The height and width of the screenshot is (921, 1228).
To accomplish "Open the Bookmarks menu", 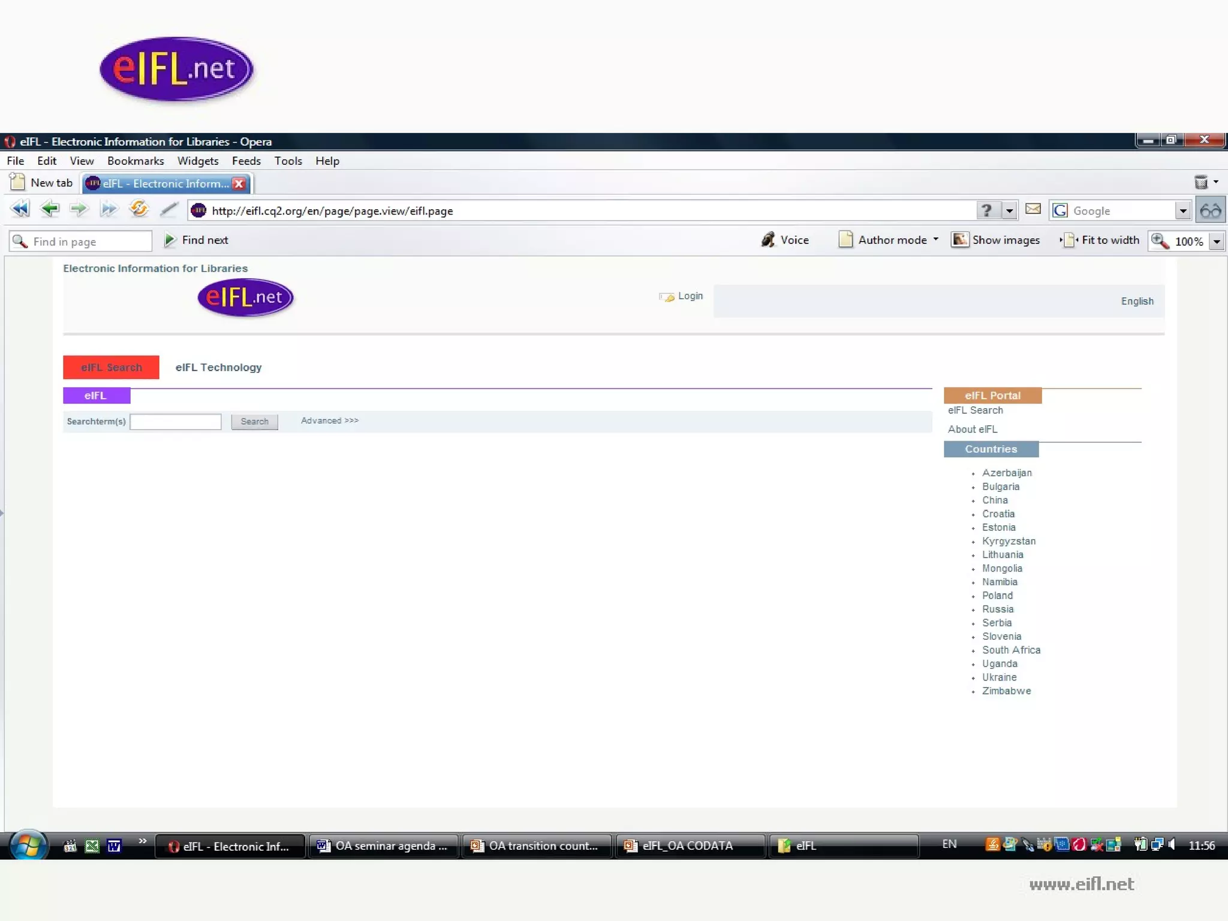I will pyautogui.click(x=136, y=161).
